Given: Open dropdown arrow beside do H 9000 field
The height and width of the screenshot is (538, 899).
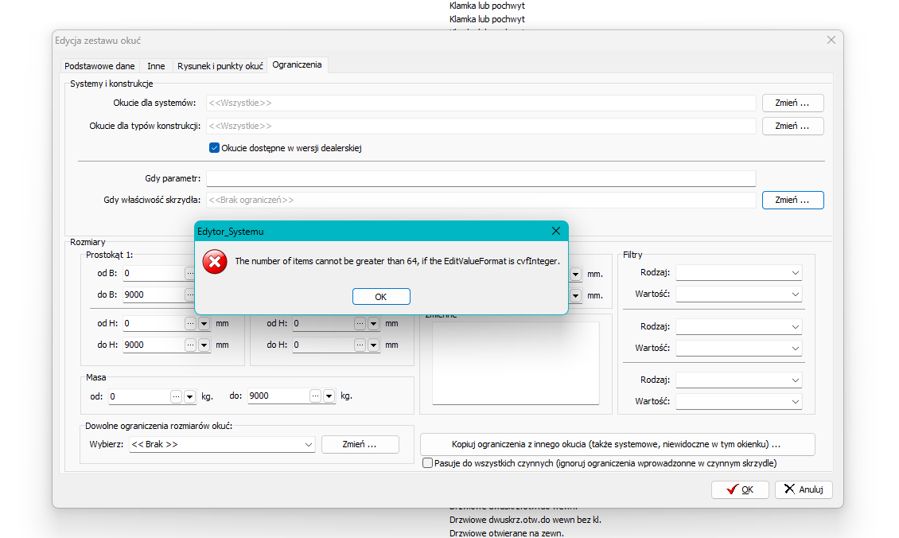Looking at the screenshot, I should [x=204, y=345].
